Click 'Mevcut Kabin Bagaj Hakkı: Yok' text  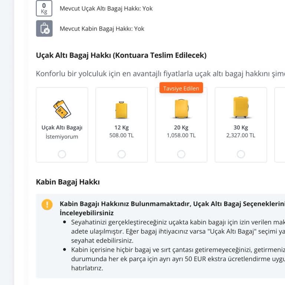click(102, 29)
